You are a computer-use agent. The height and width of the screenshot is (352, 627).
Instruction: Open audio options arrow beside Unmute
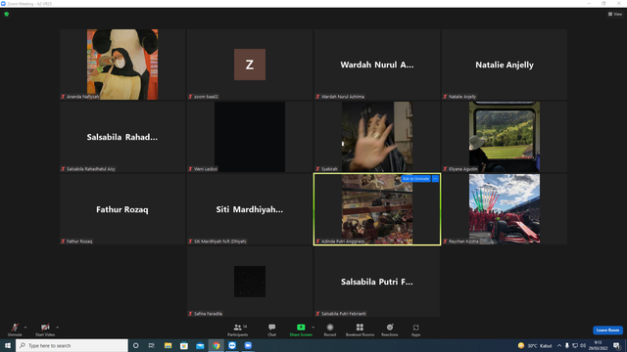(x=25, y=328)
